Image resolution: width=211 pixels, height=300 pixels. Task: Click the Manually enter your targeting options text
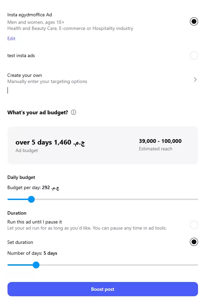pos(47,81)
